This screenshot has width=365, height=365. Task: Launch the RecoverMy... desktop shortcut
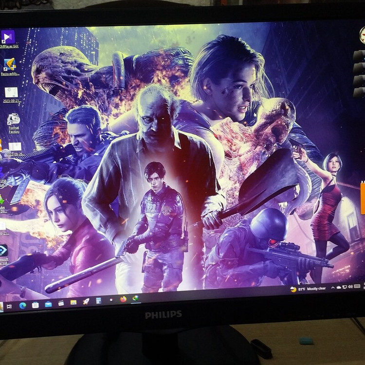point(9,65)
